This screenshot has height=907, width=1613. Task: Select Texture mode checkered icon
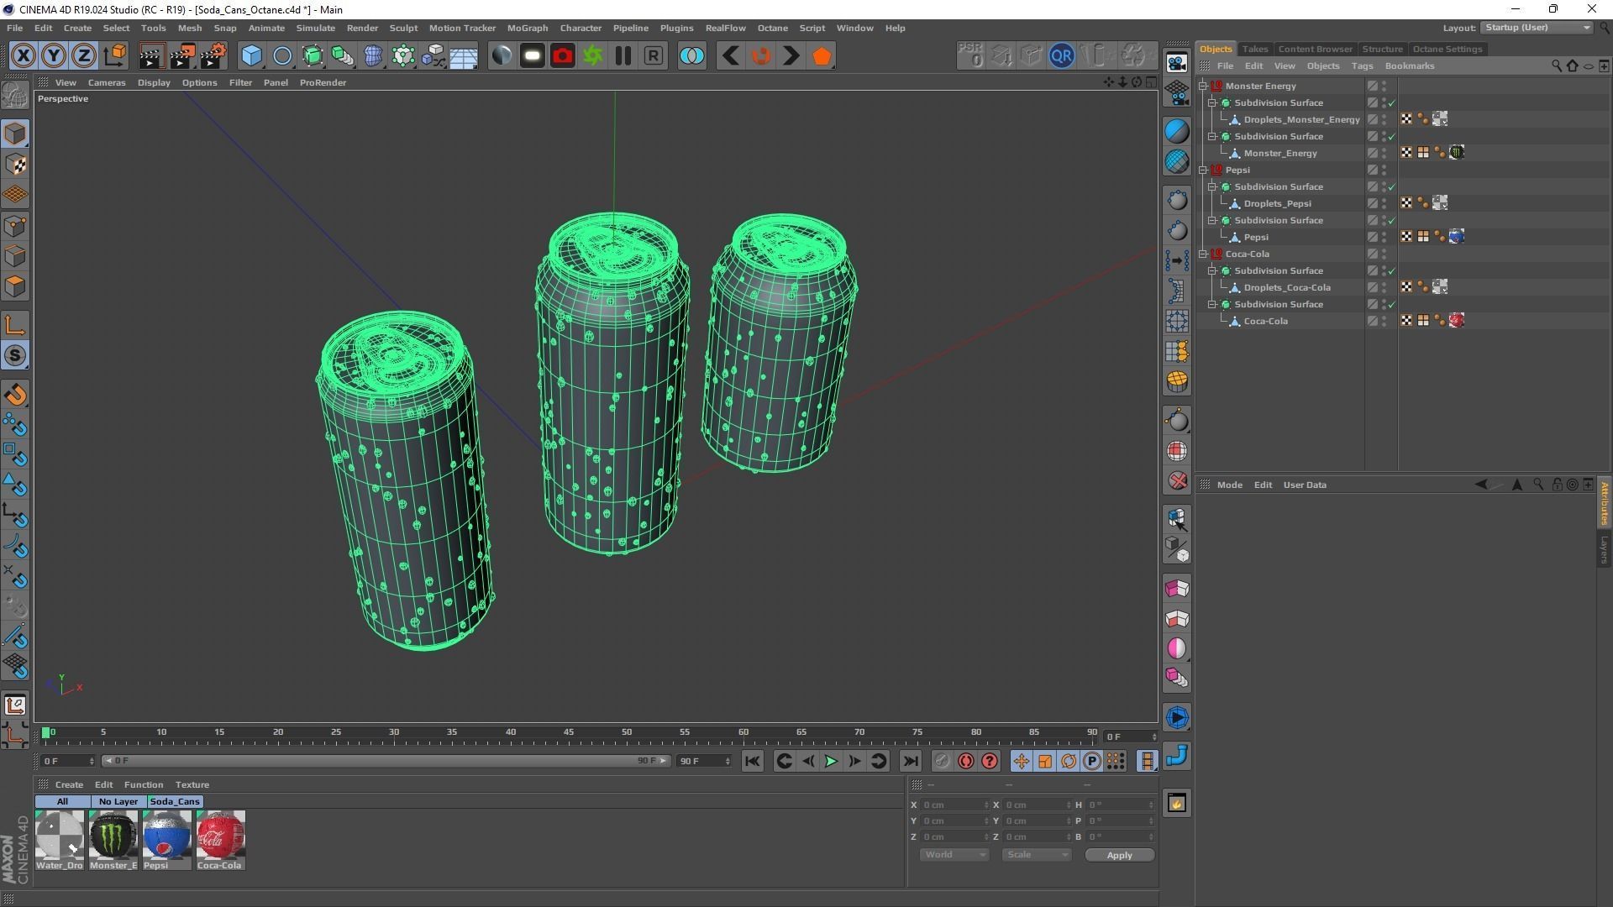coord(15,165)
